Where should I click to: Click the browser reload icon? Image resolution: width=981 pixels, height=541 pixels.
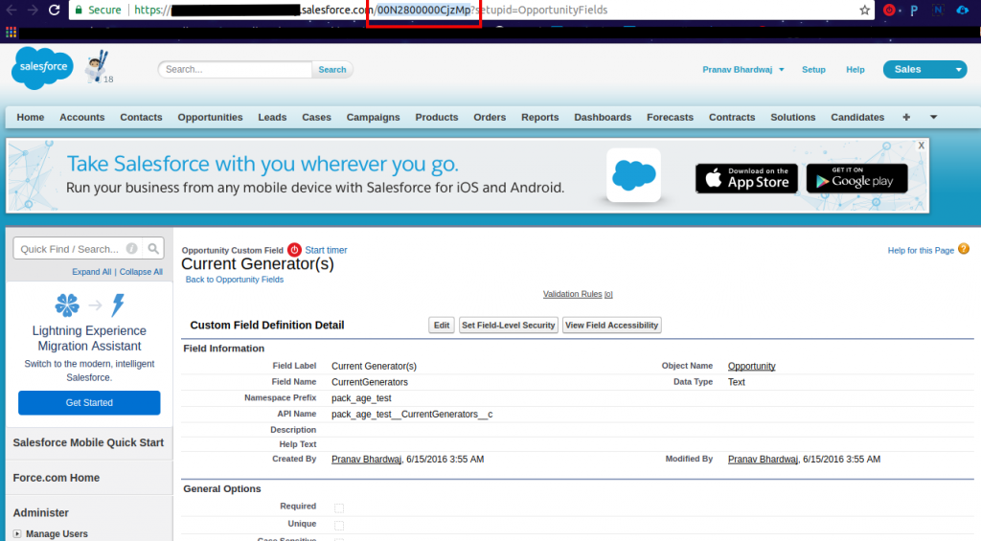tap(54, 10)
